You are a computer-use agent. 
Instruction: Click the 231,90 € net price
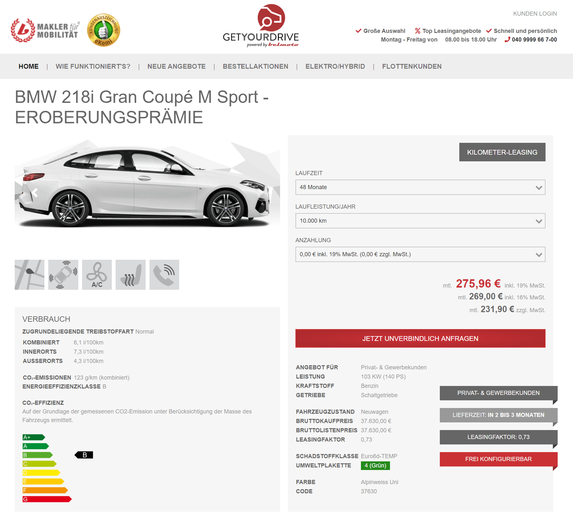pyautogui.click(x=497, y=309)
